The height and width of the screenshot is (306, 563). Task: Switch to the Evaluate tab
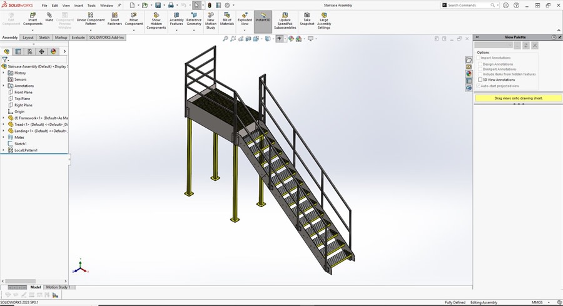[78, 38]
